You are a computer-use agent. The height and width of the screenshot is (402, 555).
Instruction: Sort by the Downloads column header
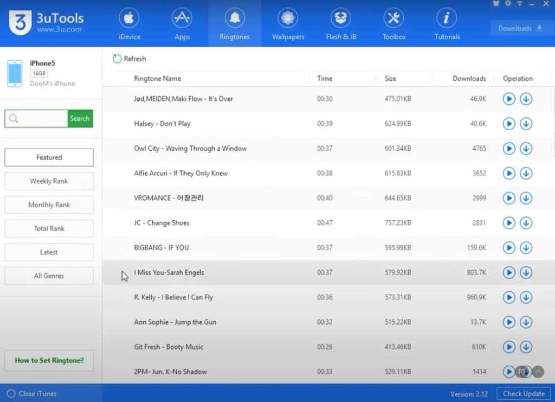469,79
